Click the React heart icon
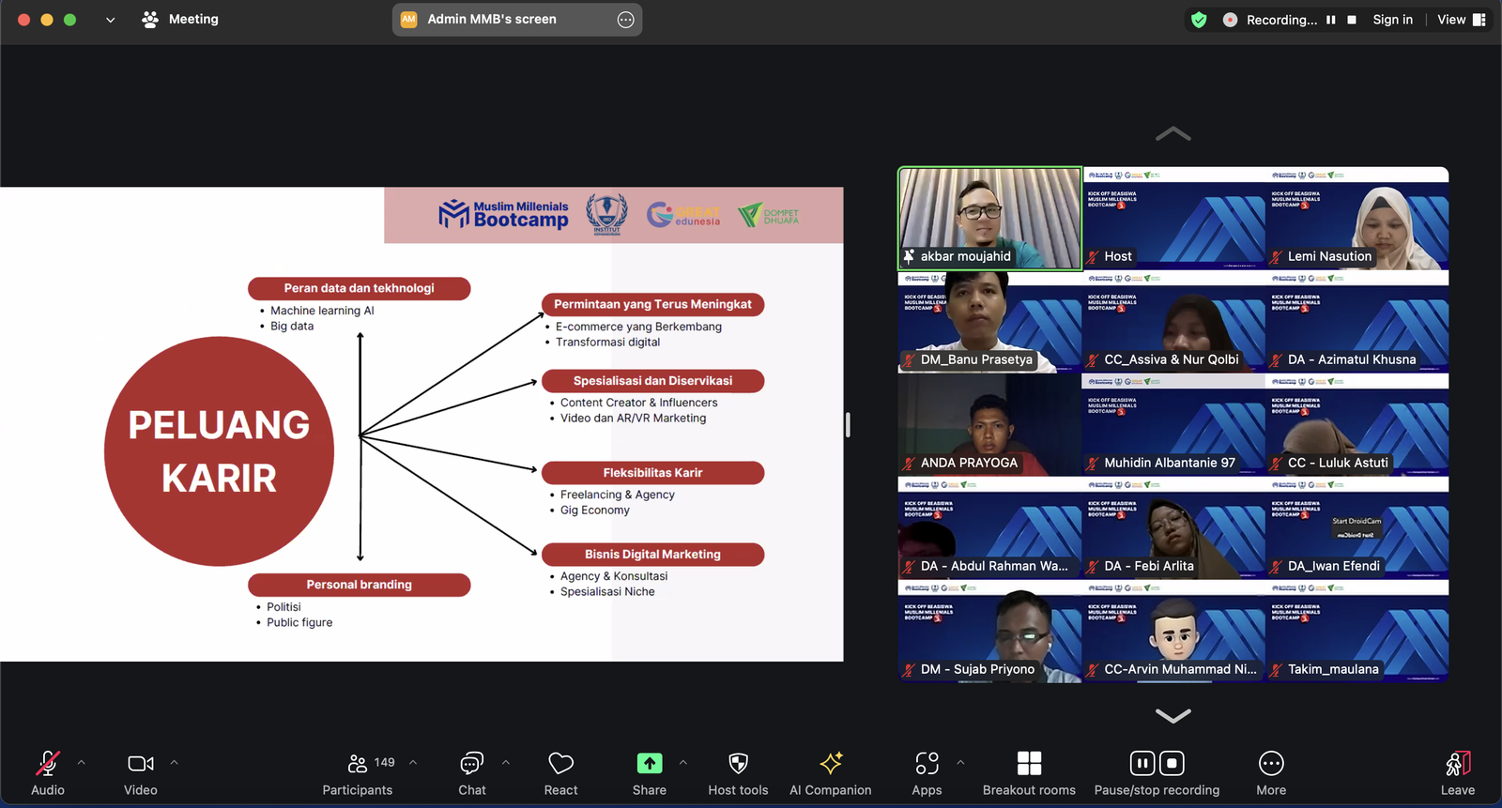This screenshot has height=808, width=1502. click(560, 772)
